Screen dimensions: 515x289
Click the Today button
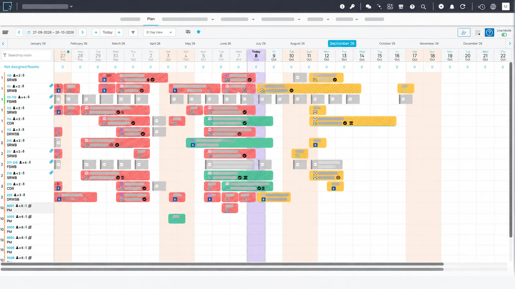pyautogui.click(x=108, y=32)
